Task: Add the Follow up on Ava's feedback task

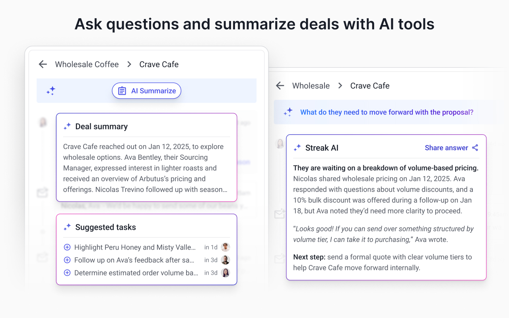Action: [x=66, y=260]
